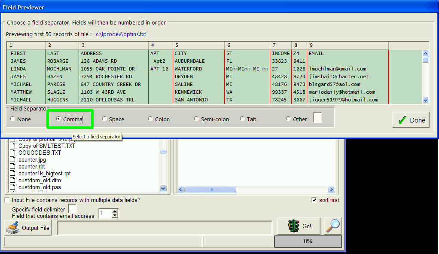Click the file icon beside custdom_old.pas

point(12,187)
